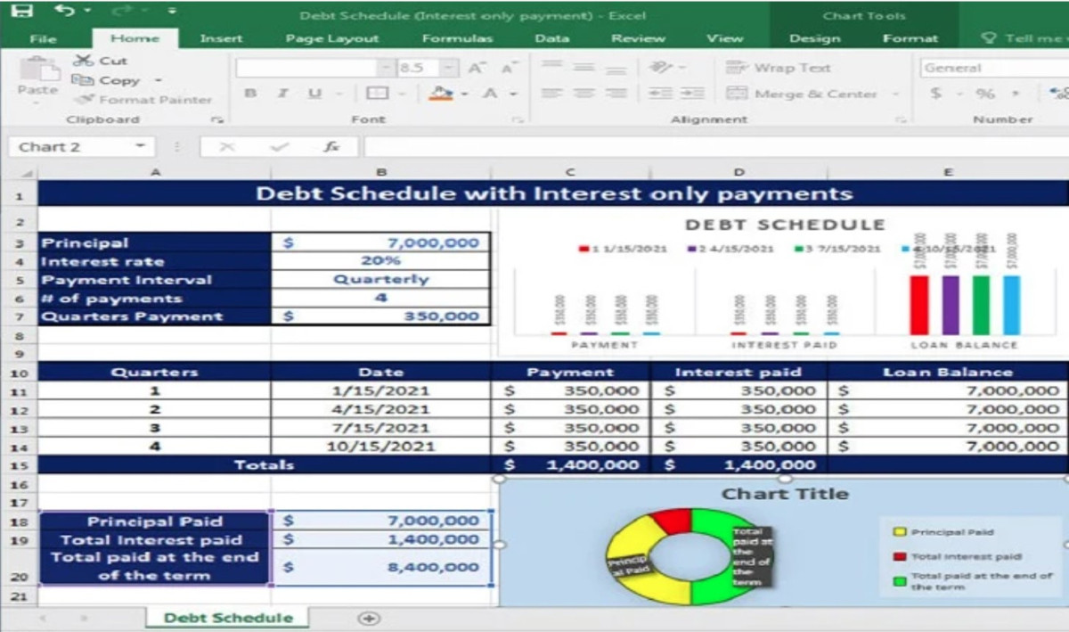The height and width of the screenshot is (632, 1069).
Task: Click the Insert Function fx icon
Action: pyautogui.click(x=331, y=147)
